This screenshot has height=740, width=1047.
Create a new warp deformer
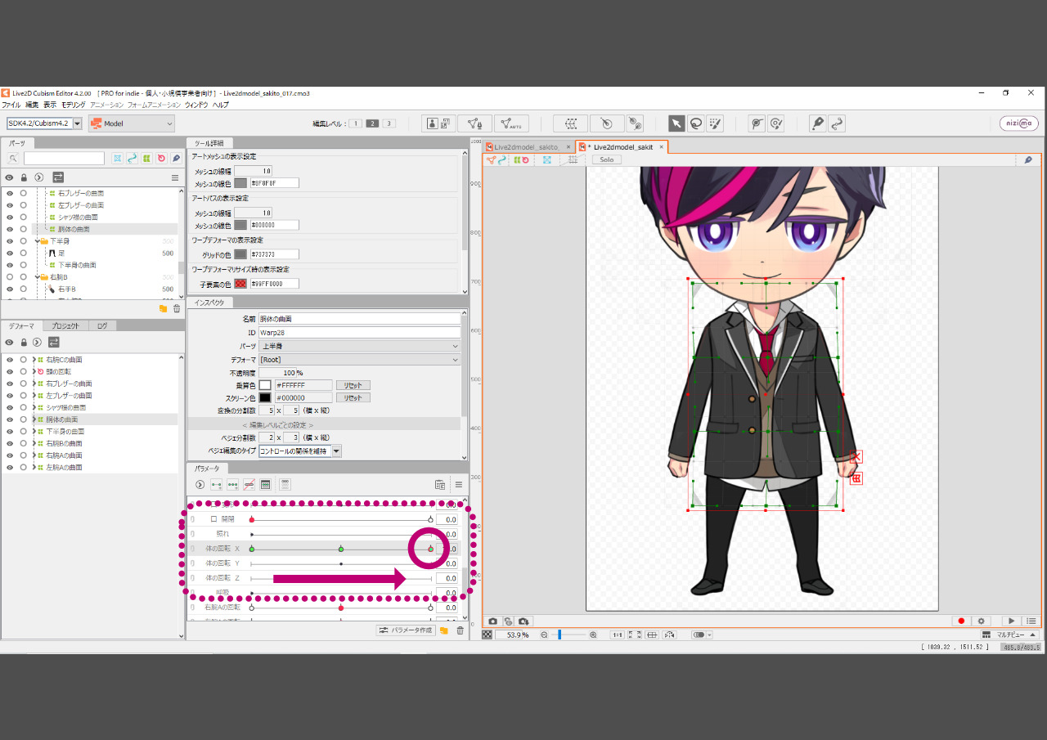570,123
